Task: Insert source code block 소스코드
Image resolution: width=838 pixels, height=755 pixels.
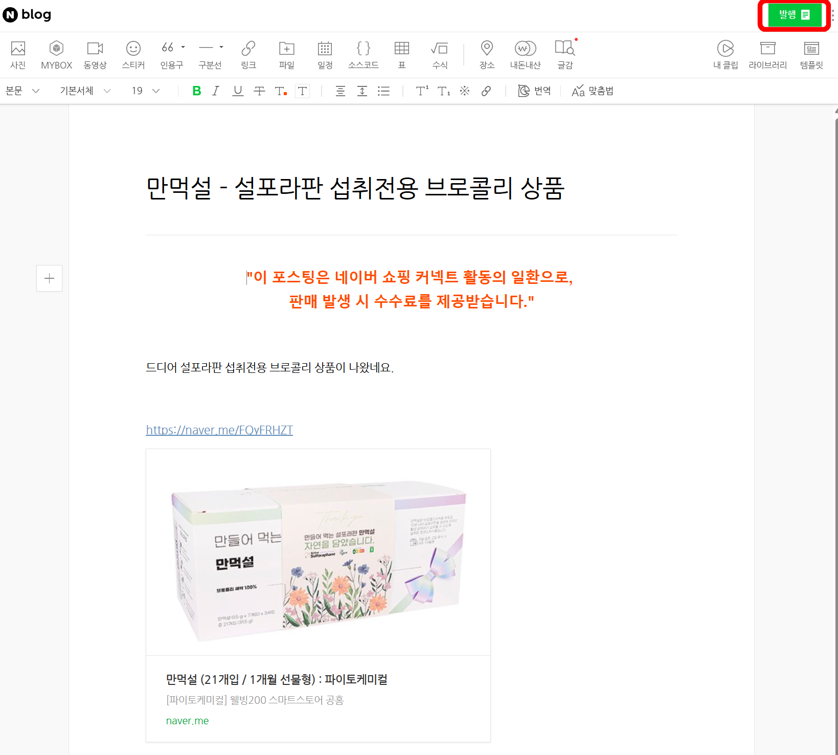Action: point(363,55)
